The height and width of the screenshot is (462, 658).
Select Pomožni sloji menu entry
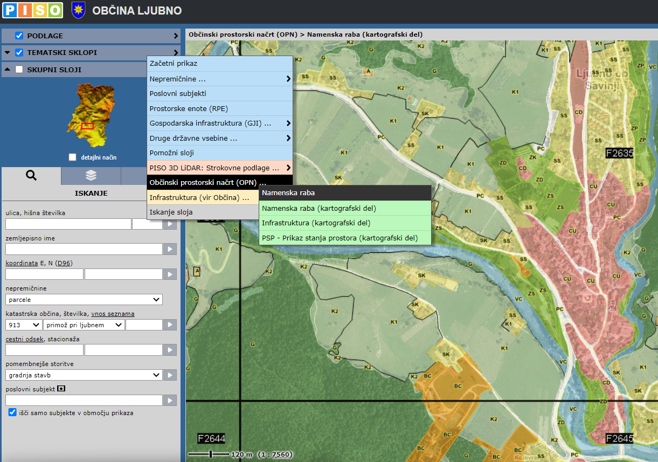click(x=220, y=153)
